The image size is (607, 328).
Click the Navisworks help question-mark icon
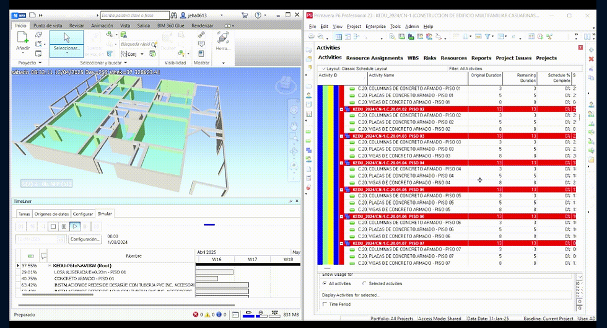click(258, 15)
